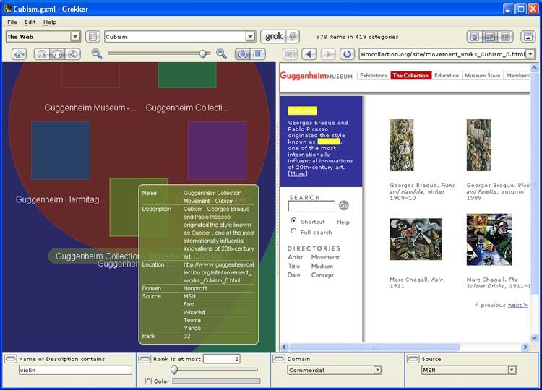Viewport: 542px width, 390px height.
Task: Collapse the toolbar with the up-arrow icon
Action: (528, 37)
